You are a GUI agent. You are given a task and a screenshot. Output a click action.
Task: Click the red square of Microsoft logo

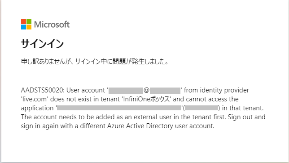pyautogui.click(x=23, y=21)
